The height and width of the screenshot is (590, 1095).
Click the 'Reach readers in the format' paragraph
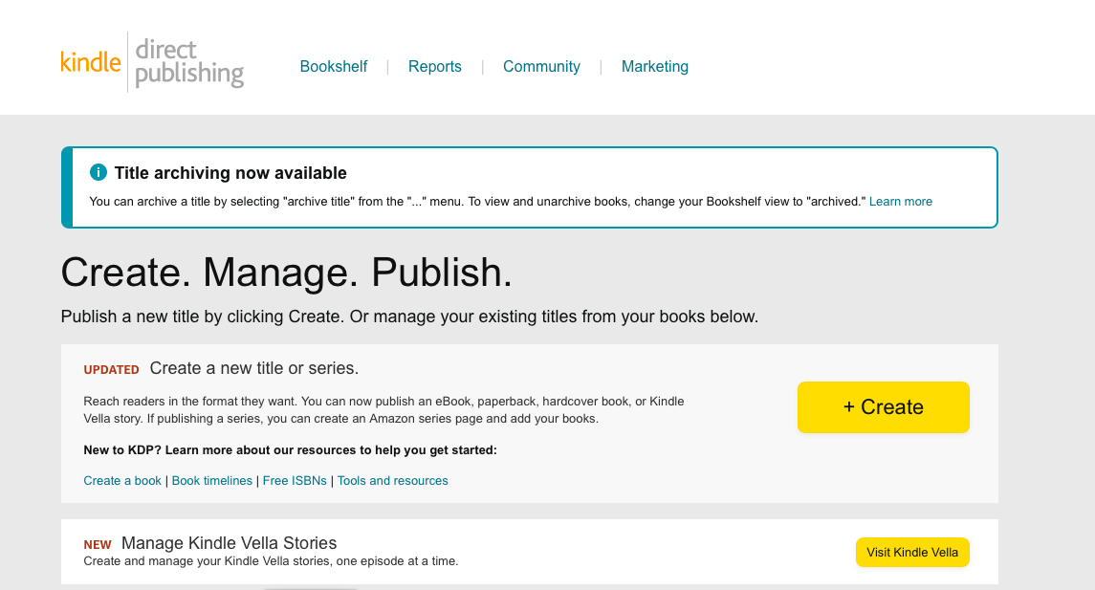(x=383, y=410)
